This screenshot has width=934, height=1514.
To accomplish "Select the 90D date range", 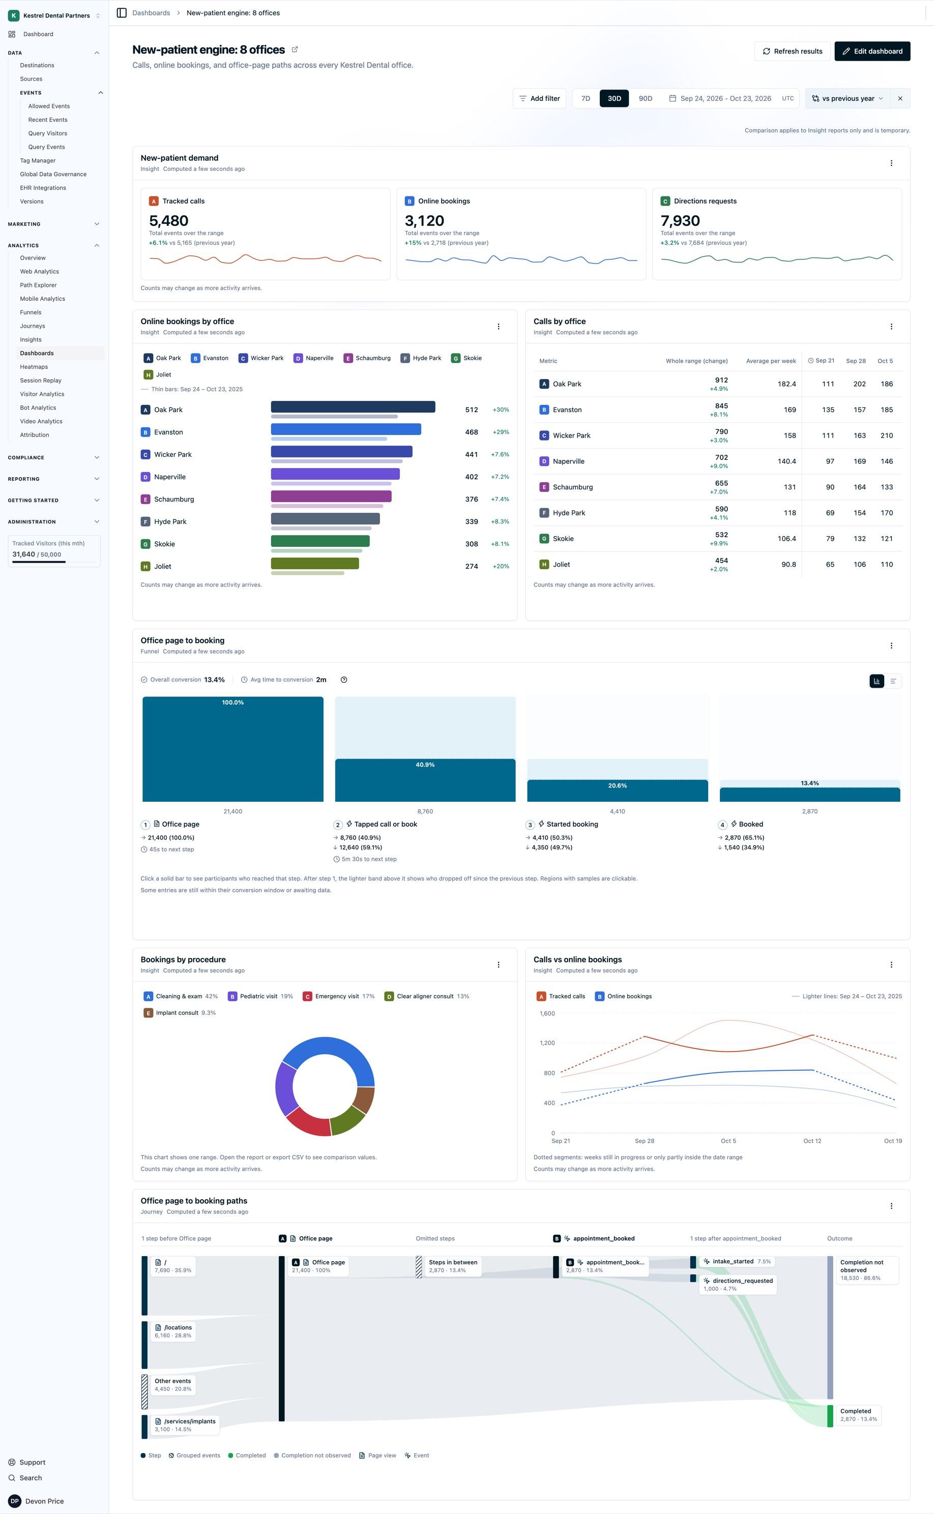I will [645, 98].
